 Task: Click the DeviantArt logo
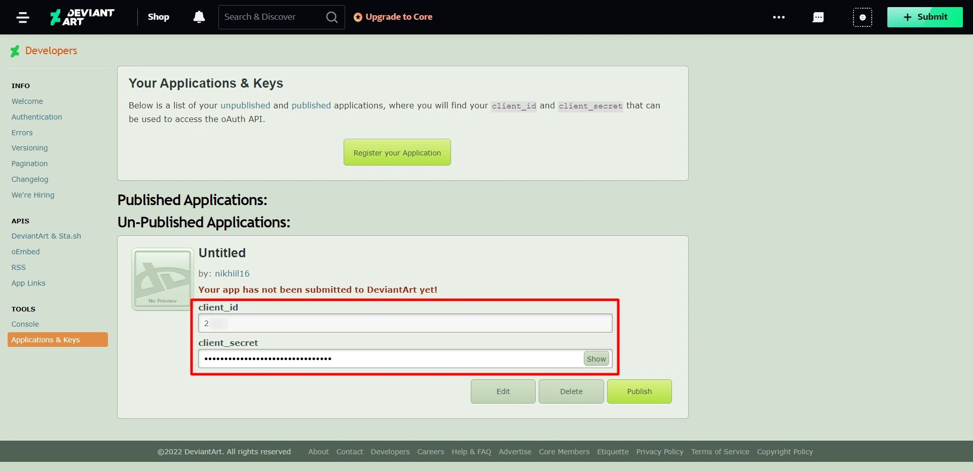(x=81, y=17)
